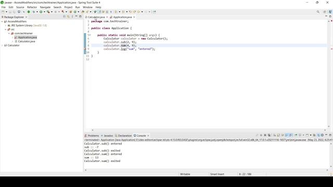Click the green Boot Dashboard toolbar icon
The width and height of the screenshot is (333, 187).
tap(29, 11)
